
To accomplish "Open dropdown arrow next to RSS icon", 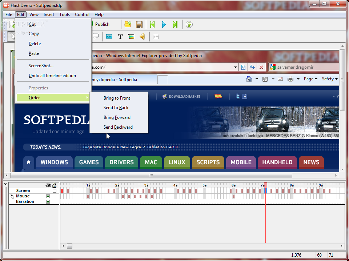I will [x=273, y=79].
